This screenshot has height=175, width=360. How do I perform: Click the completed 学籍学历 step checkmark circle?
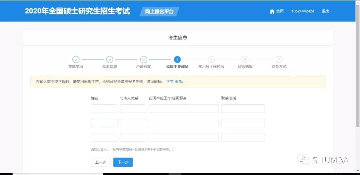(x=76, y=60)
